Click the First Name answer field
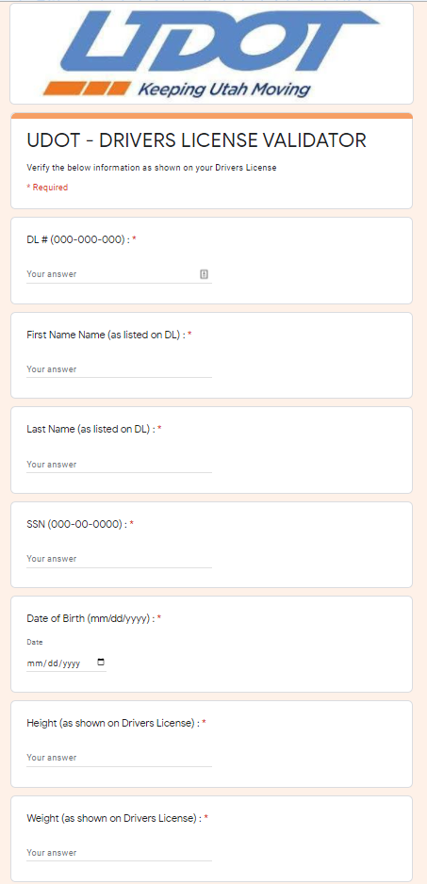Viewport: 427px width, 884px height. [x=119, y=369]
